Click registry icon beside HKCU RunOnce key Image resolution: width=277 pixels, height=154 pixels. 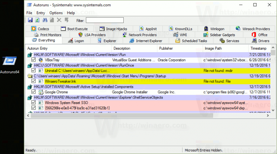point(30,65)
